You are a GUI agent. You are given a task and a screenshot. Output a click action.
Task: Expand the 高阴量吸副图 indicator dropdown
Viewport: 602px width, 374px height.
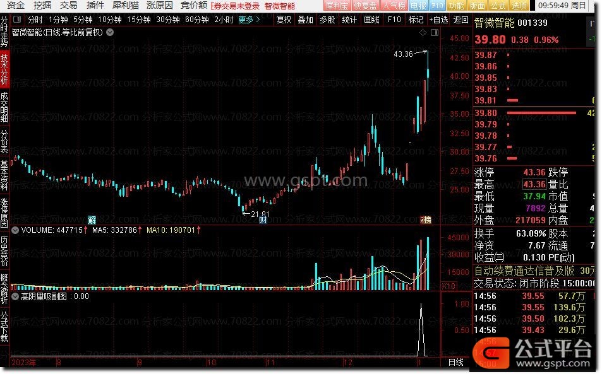tap(15, 296)
